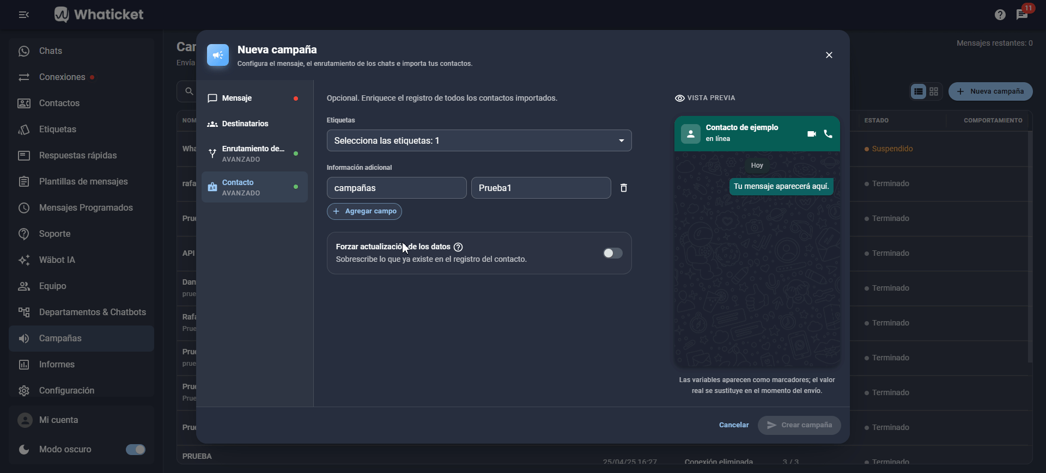Open Departamentos & Chatbots in the sidebar
The image size is (1046, 473).
point(82,312)
